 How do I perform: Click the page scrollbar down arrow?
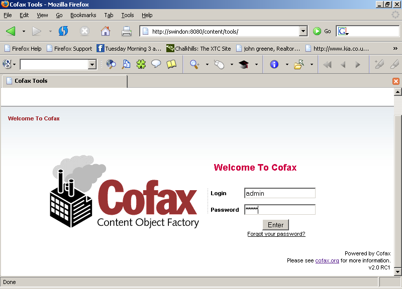point(397,271)
